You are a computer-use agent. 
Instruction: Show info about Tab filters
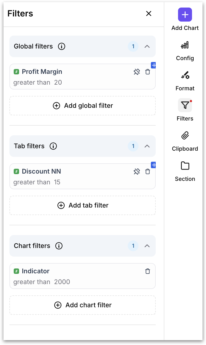click(53, 146)
